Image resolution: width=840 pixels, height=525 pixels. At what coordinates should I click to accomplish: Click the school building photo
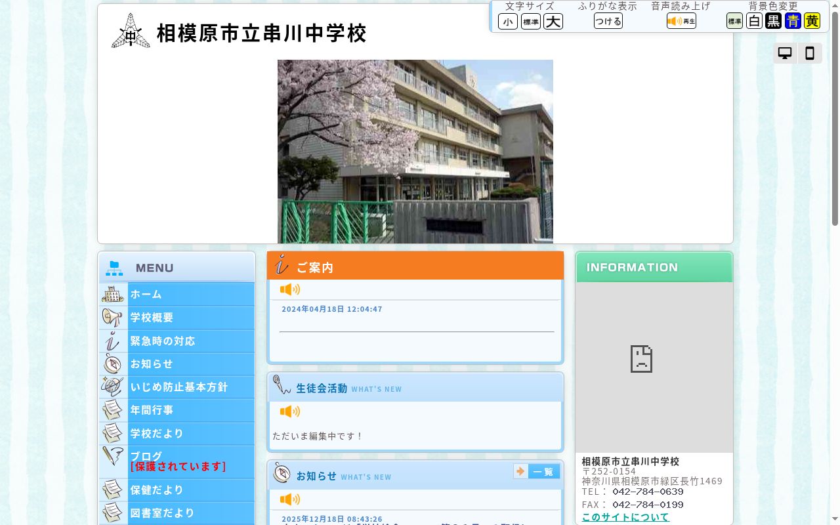coord(415,152)
